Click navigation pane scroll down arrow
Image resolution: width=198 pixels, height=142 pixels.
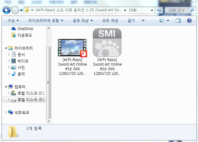click(49, 121)
